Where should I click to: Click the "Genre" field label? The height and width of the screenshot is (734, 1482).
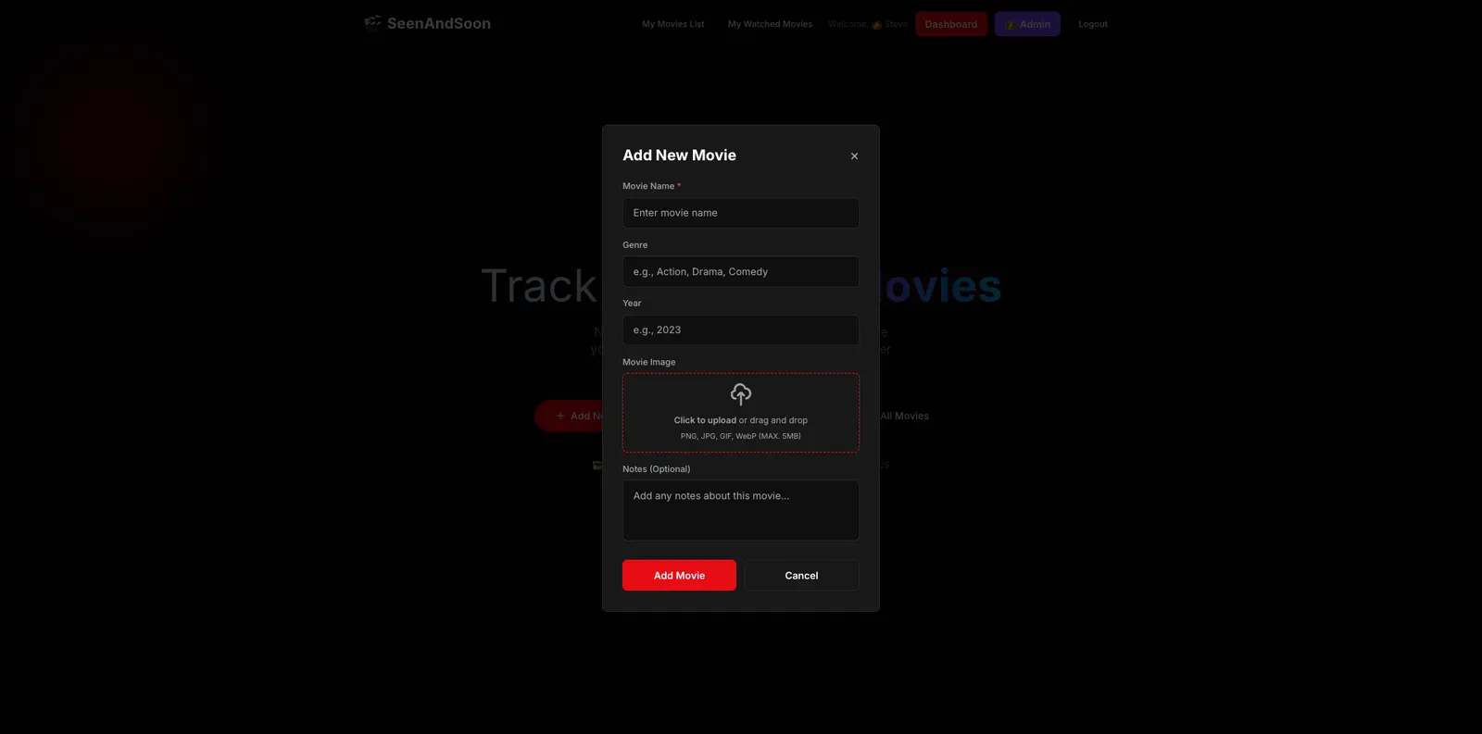pos(635,245)
